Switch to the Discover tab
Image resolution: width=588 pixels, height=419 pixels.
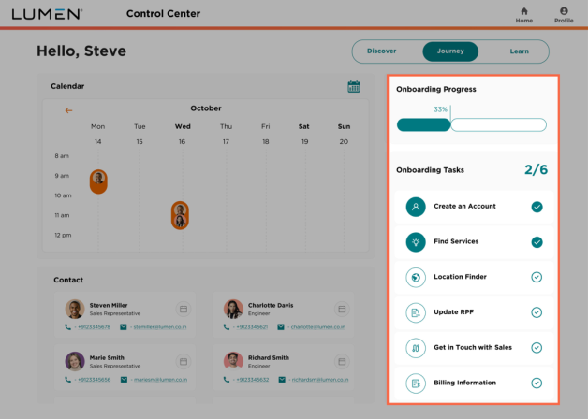pyautogui.click(x=381, y=51)
